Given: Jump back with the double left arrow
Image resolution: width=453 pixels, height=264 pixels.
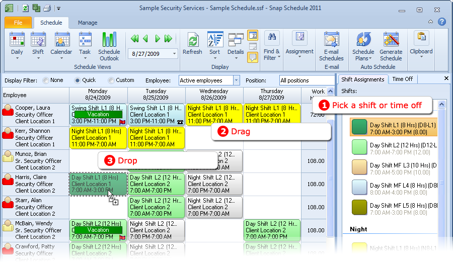Looking at the screenshot, I should pyautogui.click(x=134, y=38).
